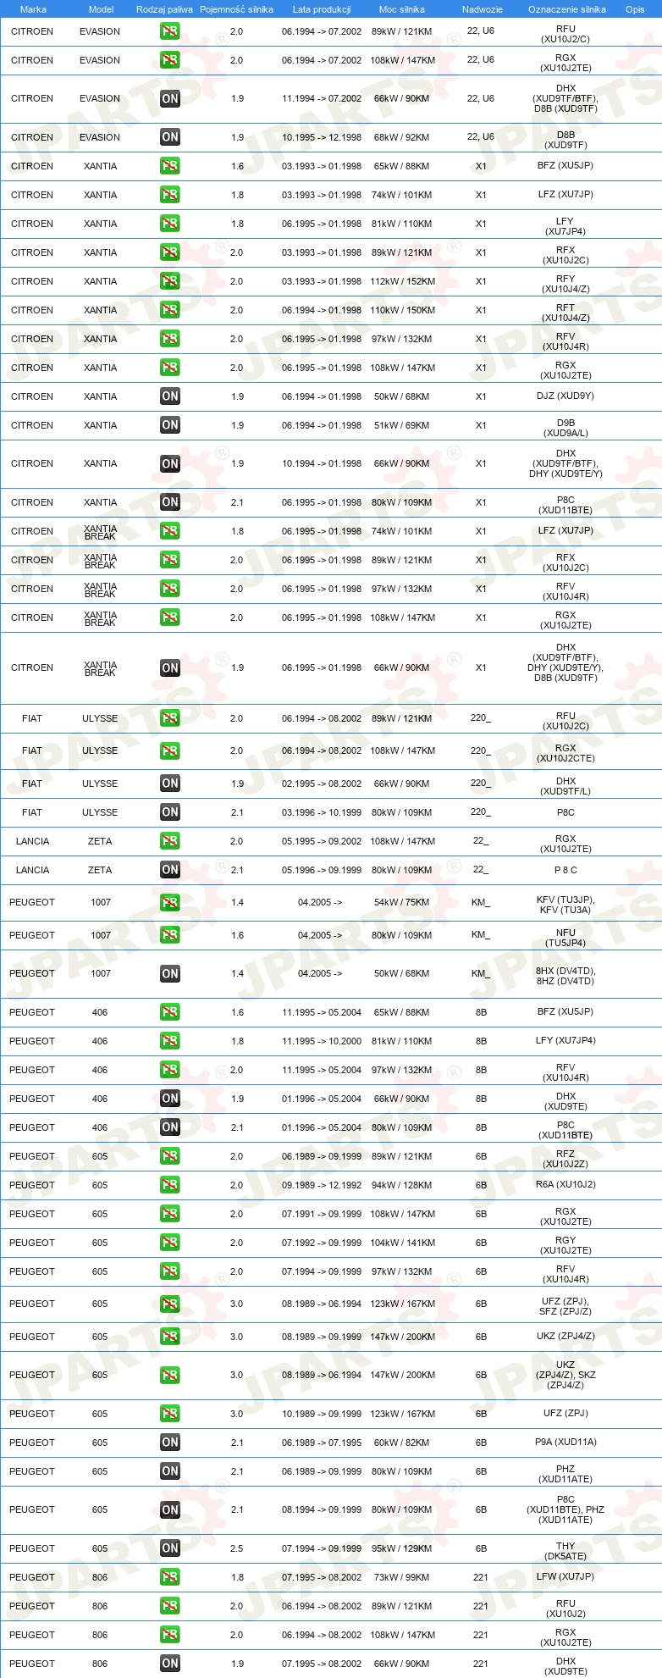Click the petrol icon in Peugeot 406 BFZ 1.6 row
The image size is (662, 1678).
170,1012
